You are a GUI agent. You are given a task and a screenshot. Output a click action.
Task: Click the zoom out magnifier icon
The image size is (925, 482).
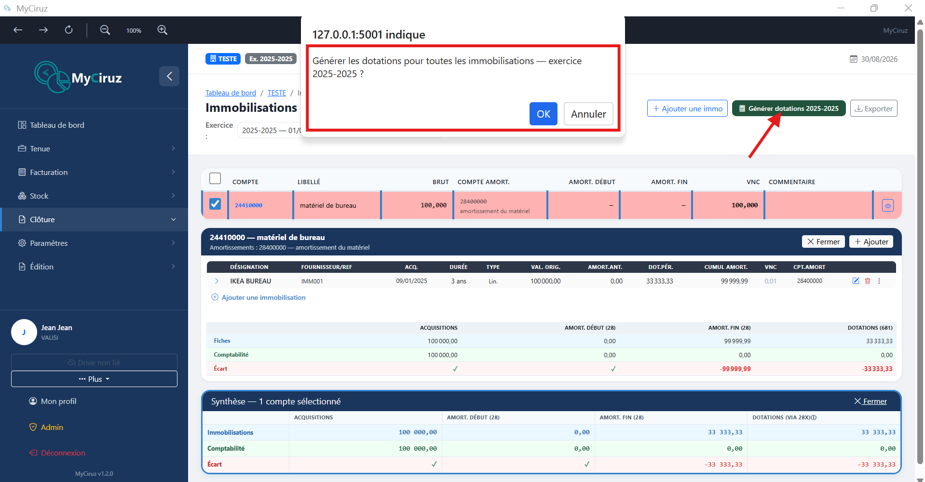[x=105, y=30]
